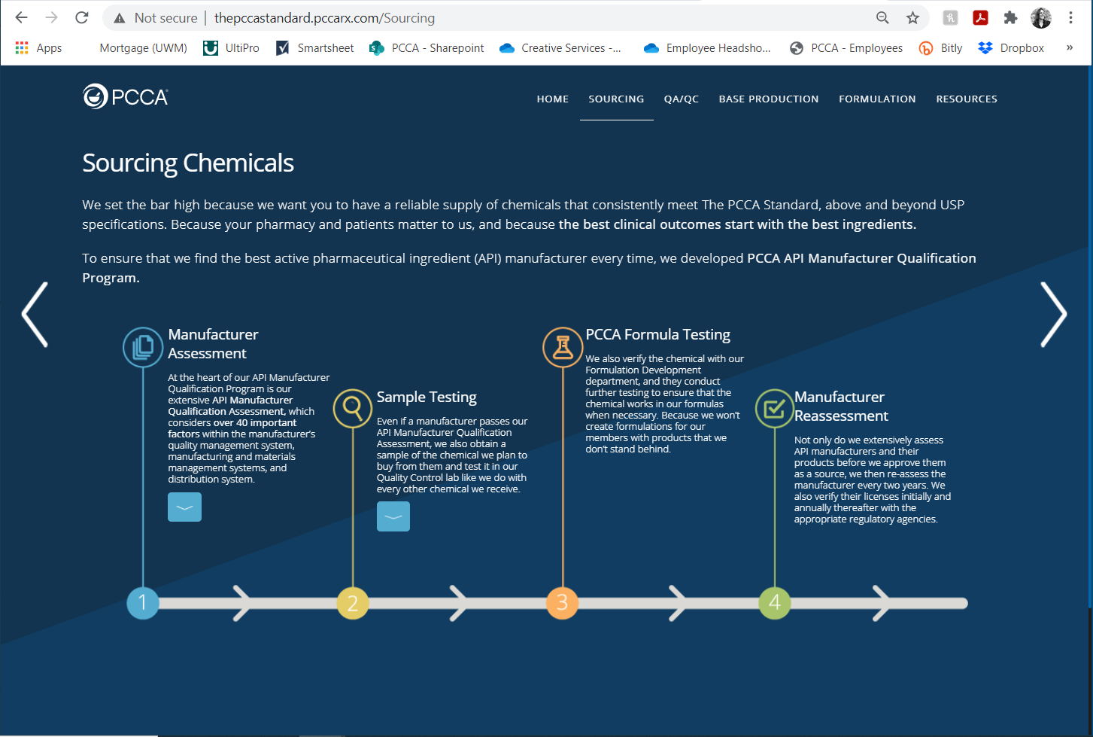Go to the HOME nav item

553,99
